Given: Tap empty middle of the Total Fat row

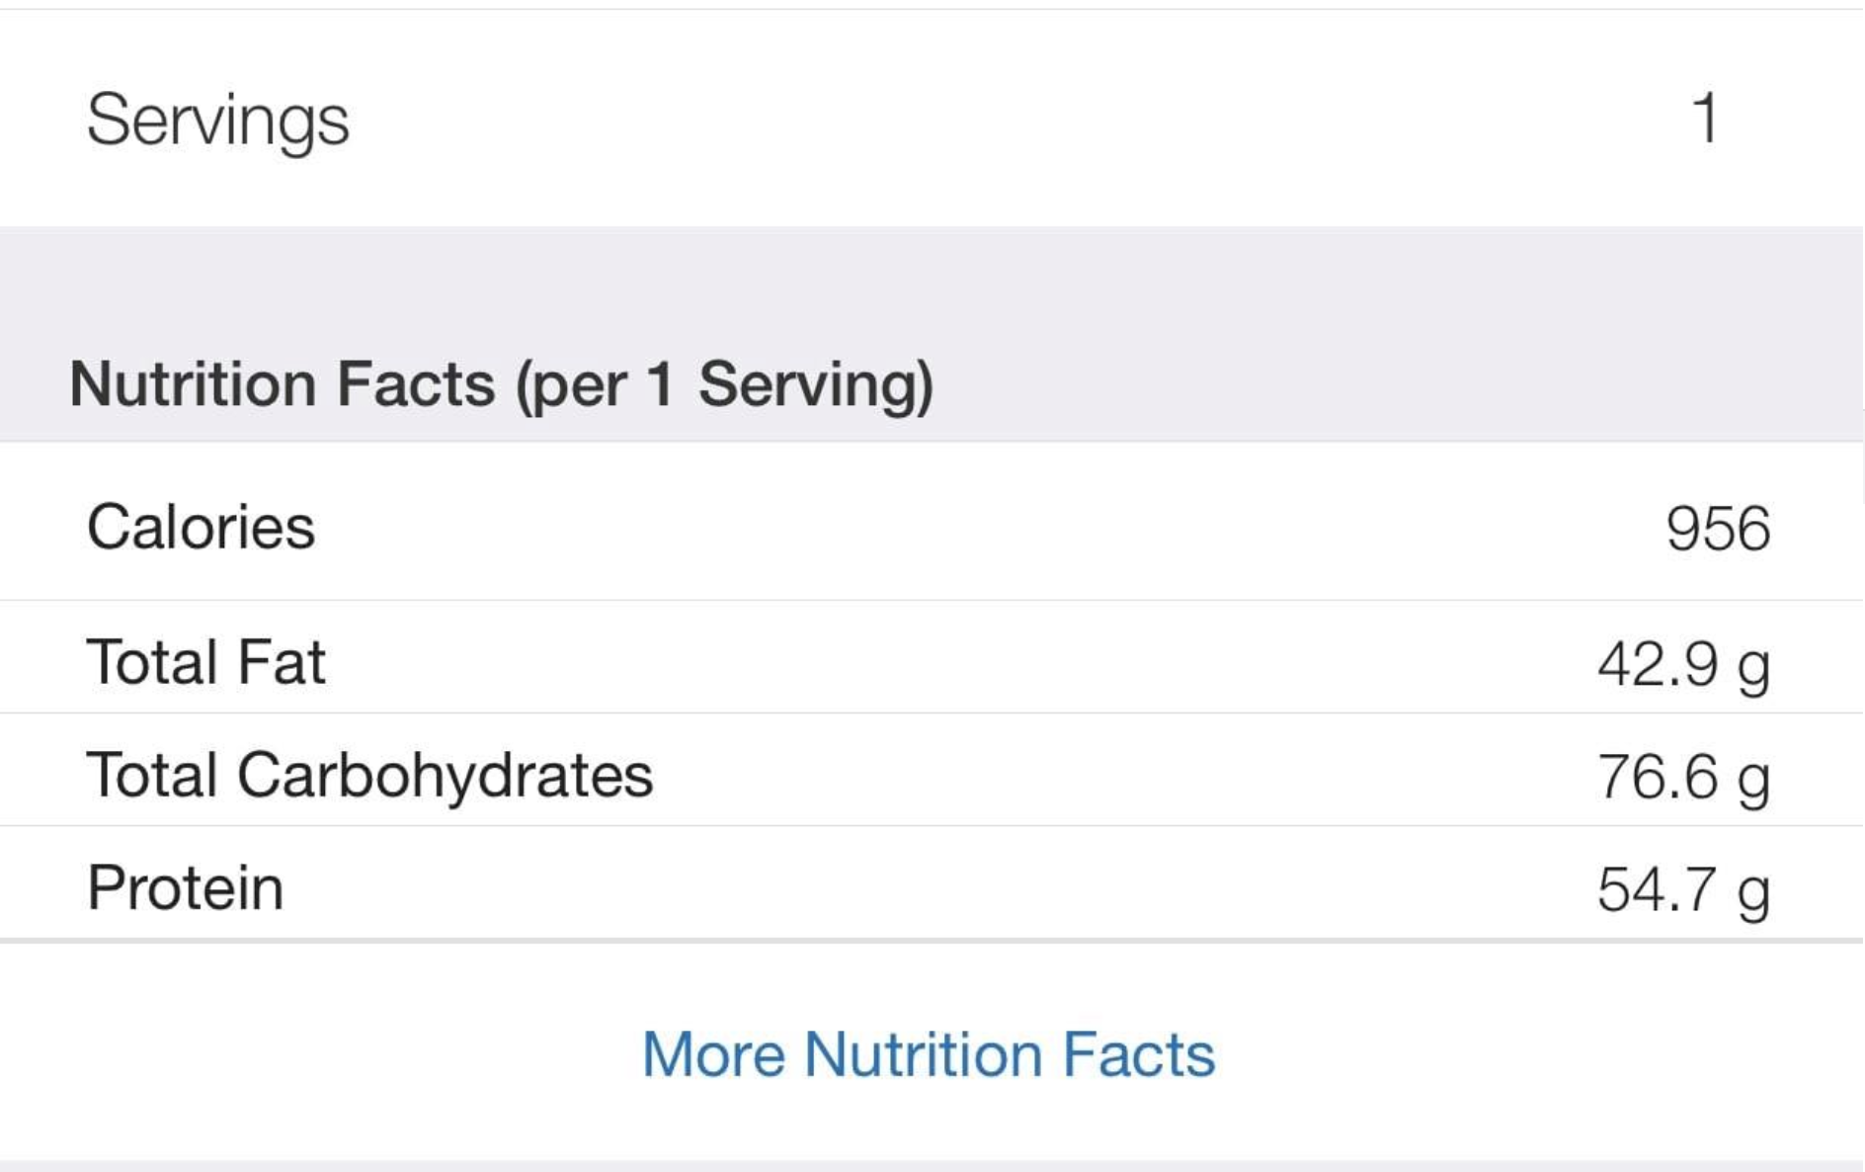Looking at the screenshot, I should [988, 661].
